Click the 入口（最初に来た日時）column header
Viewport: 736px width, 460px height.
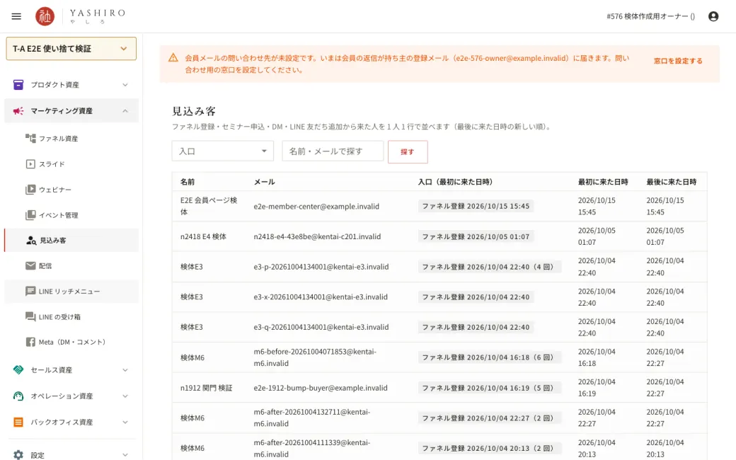point(455,182)
